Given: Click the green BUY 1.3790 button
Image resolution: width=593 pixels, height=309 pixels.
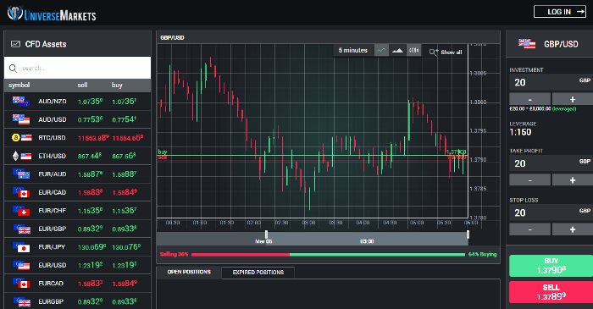Looking at the screenshot, I should click(551, 266).
